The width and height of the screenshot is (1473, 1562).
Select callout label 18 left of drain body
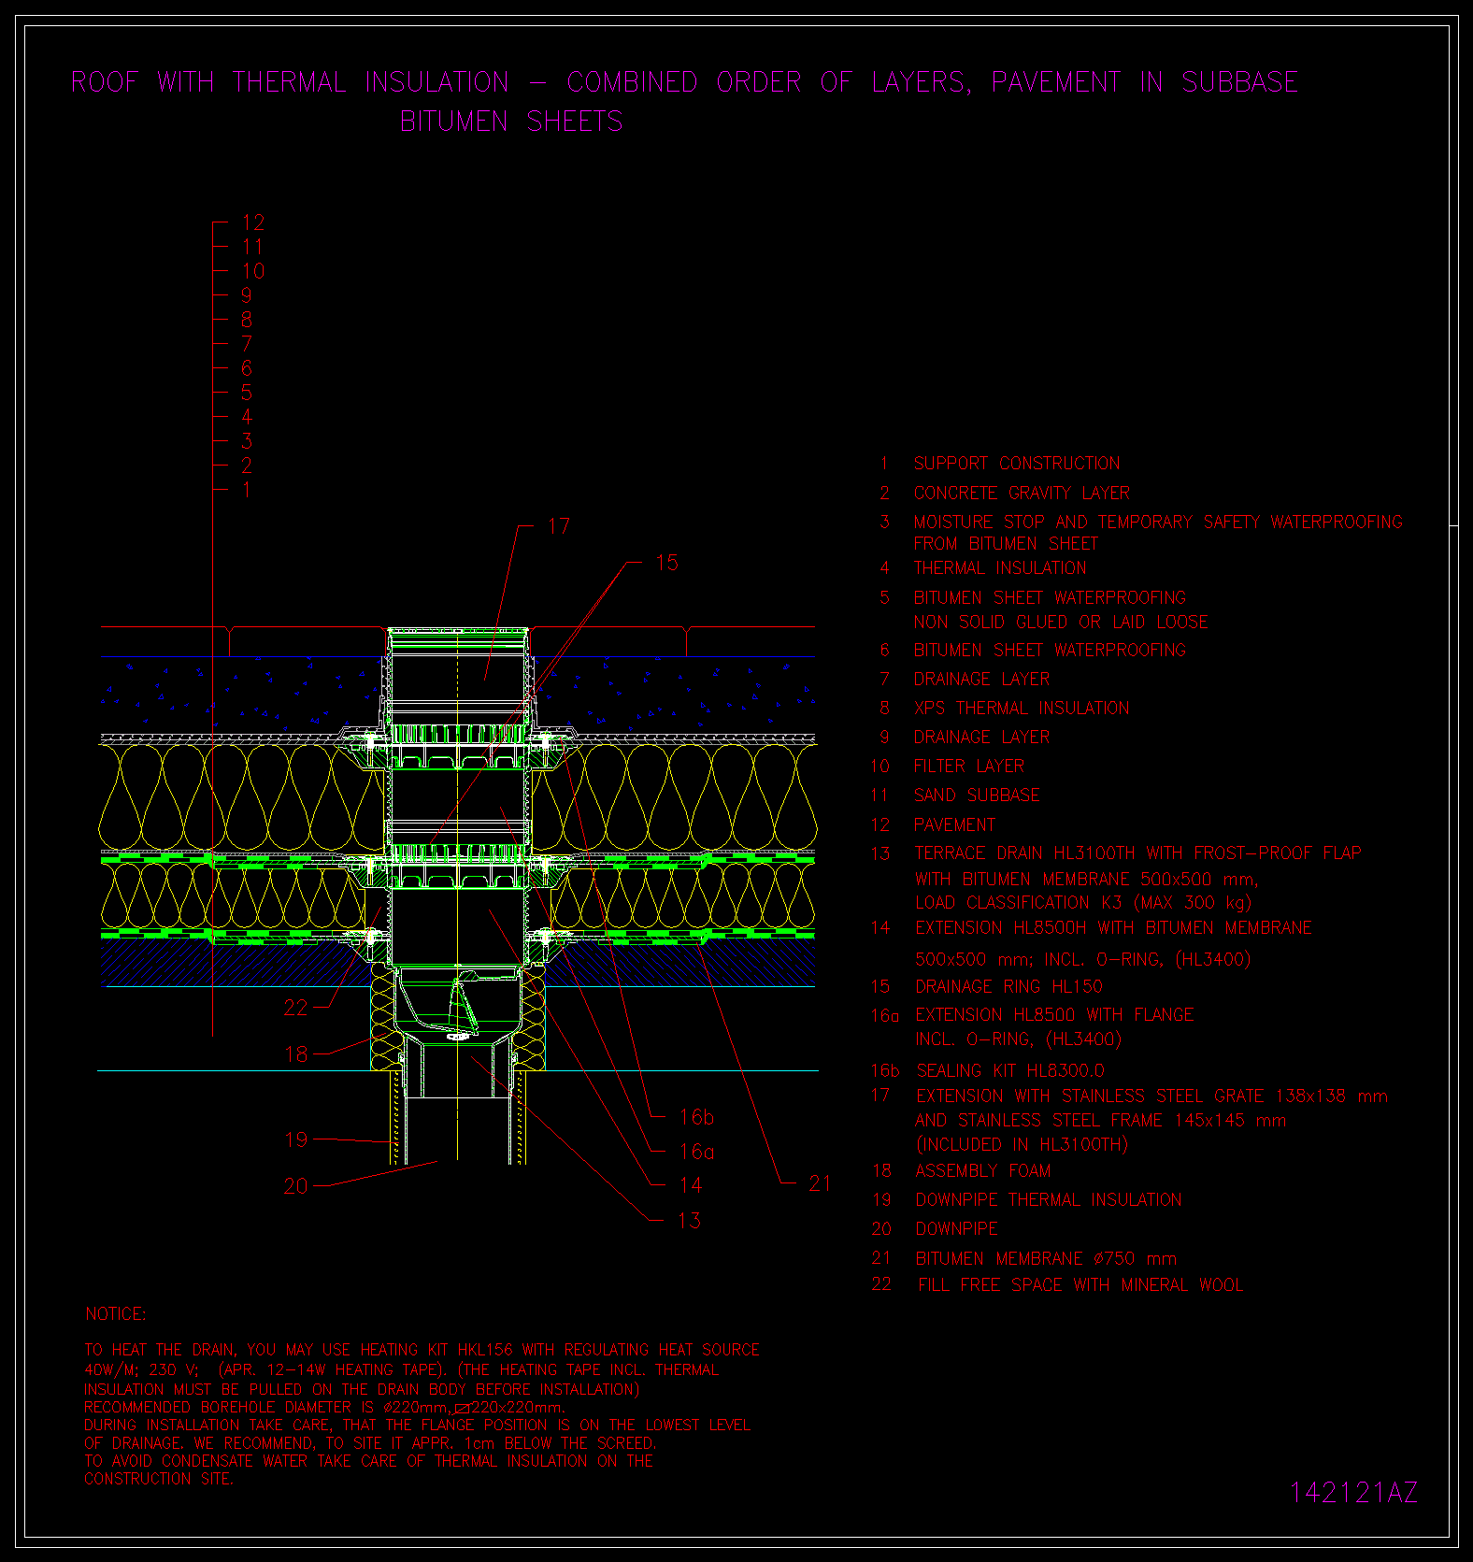[x=295, y=1054]
